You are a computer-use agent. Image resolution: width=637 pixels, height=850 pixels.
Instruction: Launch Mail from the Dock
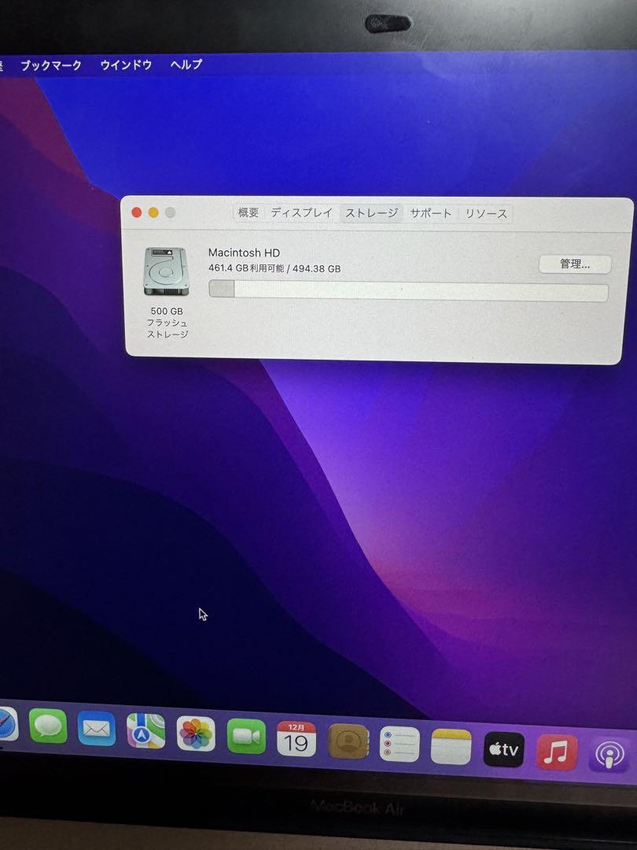97,729
